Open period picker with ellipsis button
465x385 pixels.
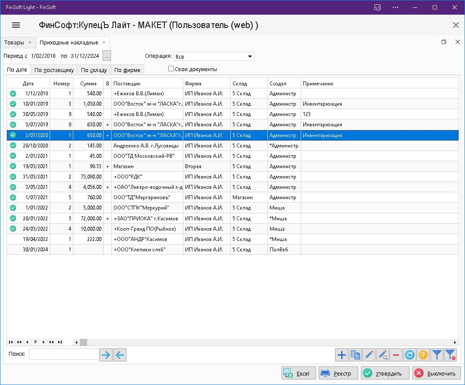(107, 56)
